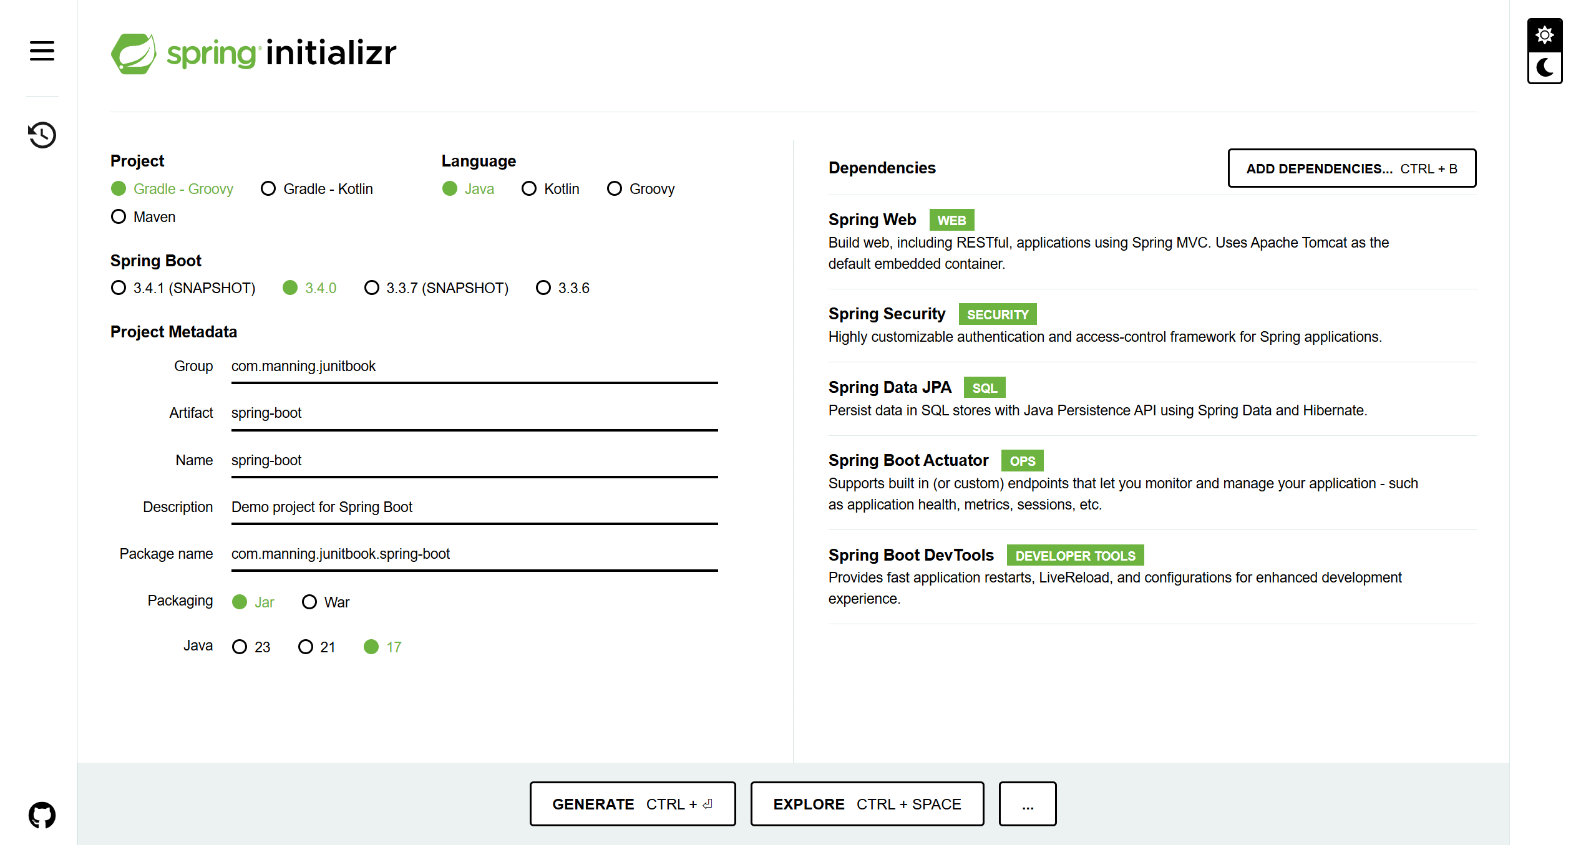The width and height of the screenshot is (1581, 845).
Task: Click the Spring Web dependency title
Action: [872, 220]
